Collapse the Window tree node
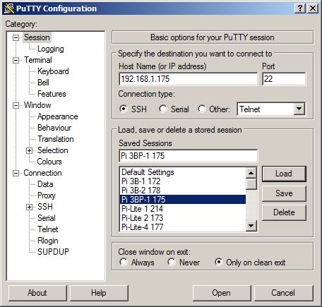The image size is (322, 307). pos(16,105)
